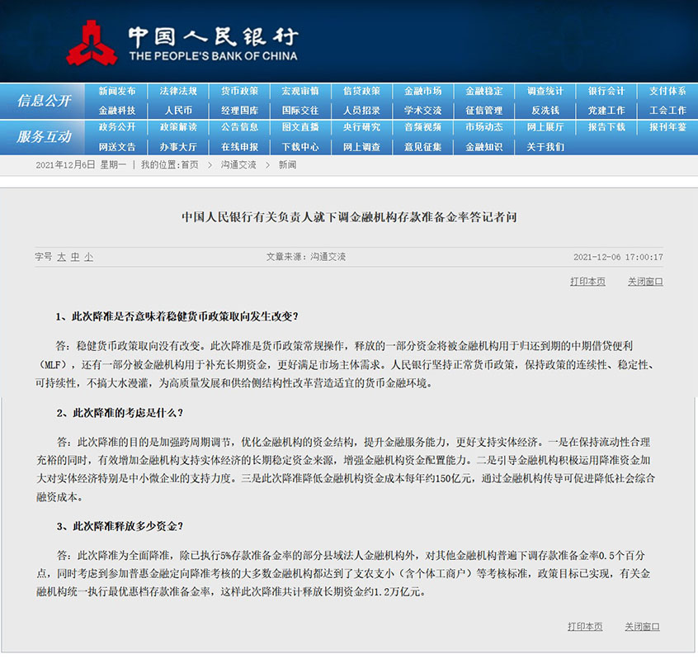Click the 首页 breadcrumb link
The width and height of the screenshot is (698, 664).
coord(190,165)
